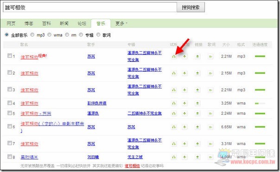The image size is (280, 172).
Task: Open the 苏芮 artist link in row 2
Action: [91, 73]
